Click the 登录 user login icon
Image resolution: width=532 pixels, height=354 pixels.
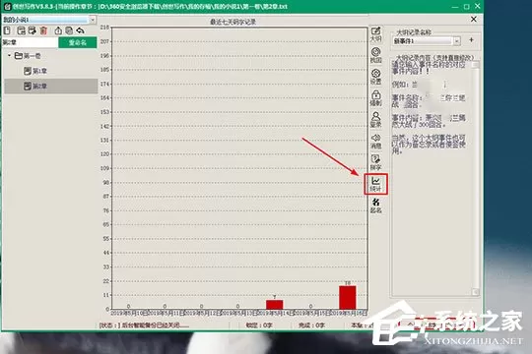pos(375,120)
